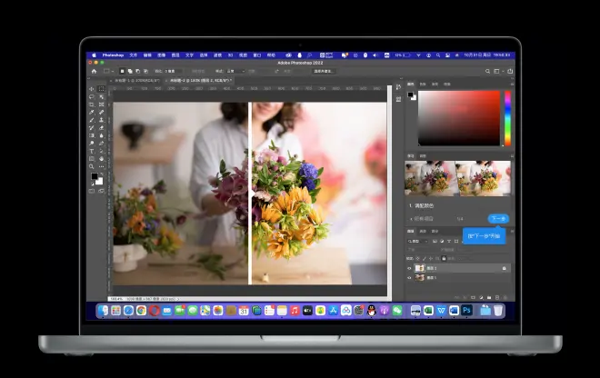Image resolution: width=600 pixels, height=378 pixels.
Task: Click the vertical hue slider in Color panel
Action: click(507, 118)
